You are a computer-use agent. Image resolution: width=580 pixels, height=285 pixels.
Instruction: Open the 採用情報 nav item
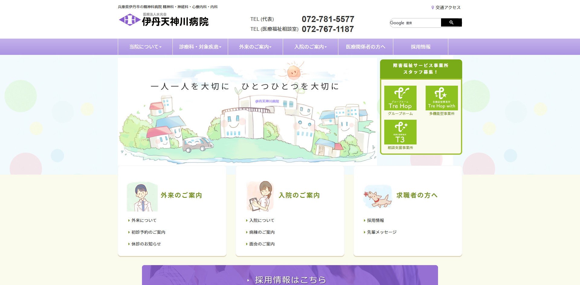[x=420, y=47]
